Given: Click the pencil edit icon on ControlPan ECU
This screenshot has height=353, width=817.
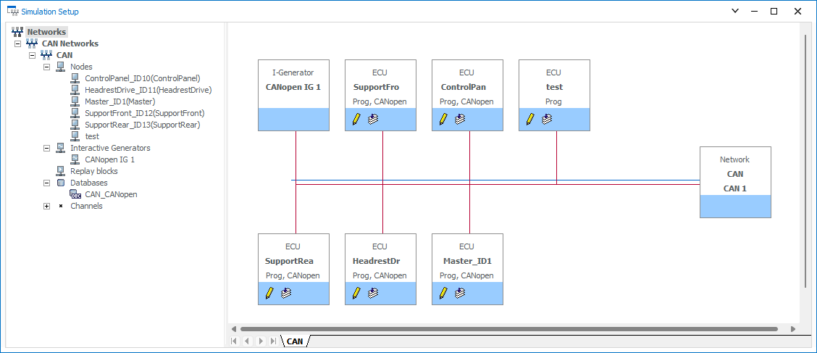Looking at the screenshot, I should click(x=443, y=120).
